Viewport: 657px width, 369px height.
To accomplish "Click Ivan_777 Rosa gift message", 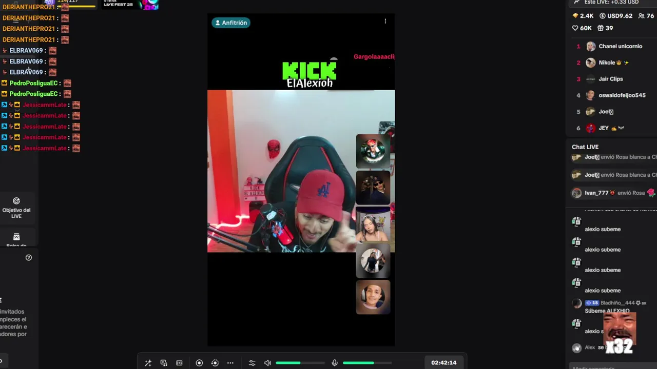I will coord(614,193).
